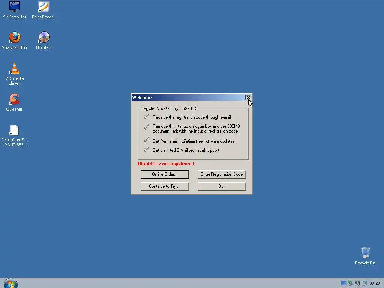Click the network monitor tray icon beside clock

coord(364,283)
